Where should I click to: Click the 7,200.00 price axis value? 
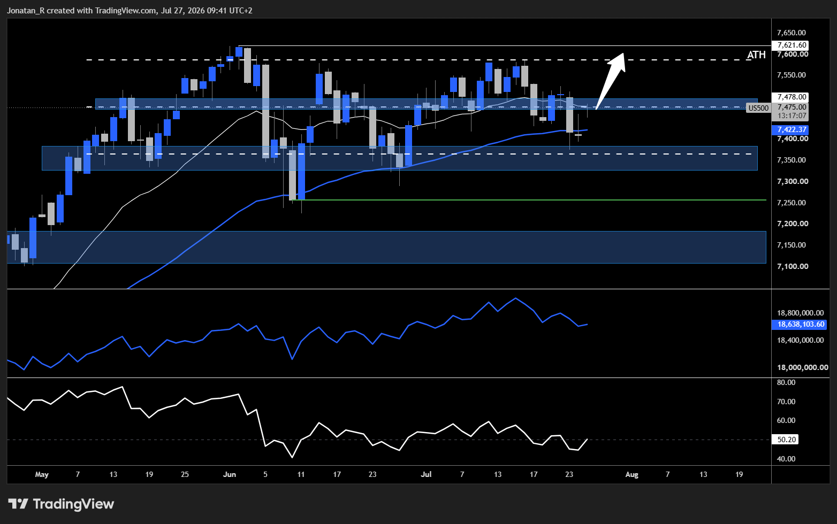pyautogui.click(x=793, y=224)
